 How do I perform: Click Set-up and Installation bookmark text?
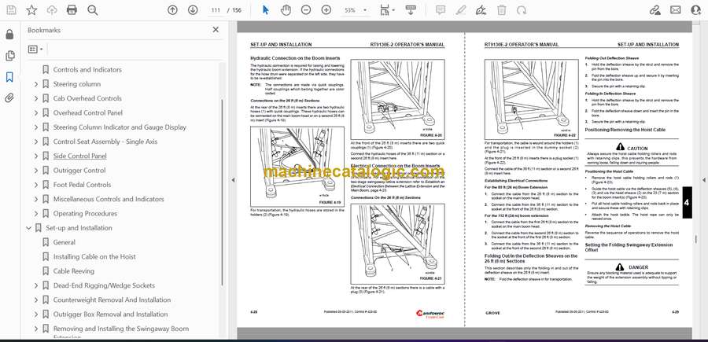(79, 228)
